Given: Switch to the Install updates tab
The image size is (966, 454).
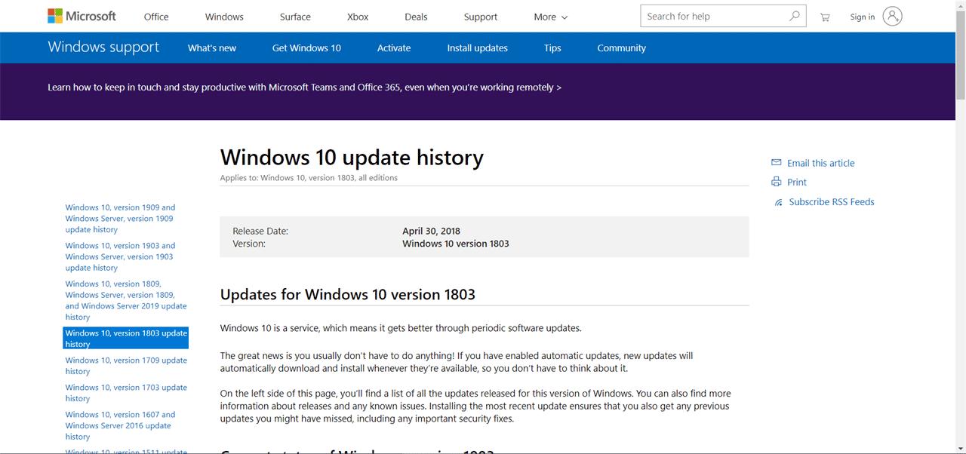Looking at the screenshot, I should point(477,48).
